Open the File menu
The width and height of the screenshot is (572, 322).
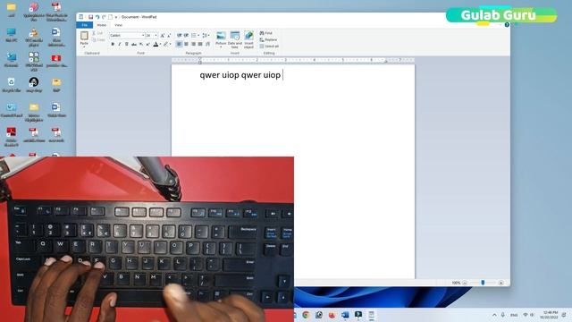[85, 25]
